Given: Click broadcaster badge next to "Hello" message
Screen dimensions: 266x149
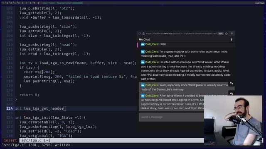Looking at the screenshot, I should (143, 44).
